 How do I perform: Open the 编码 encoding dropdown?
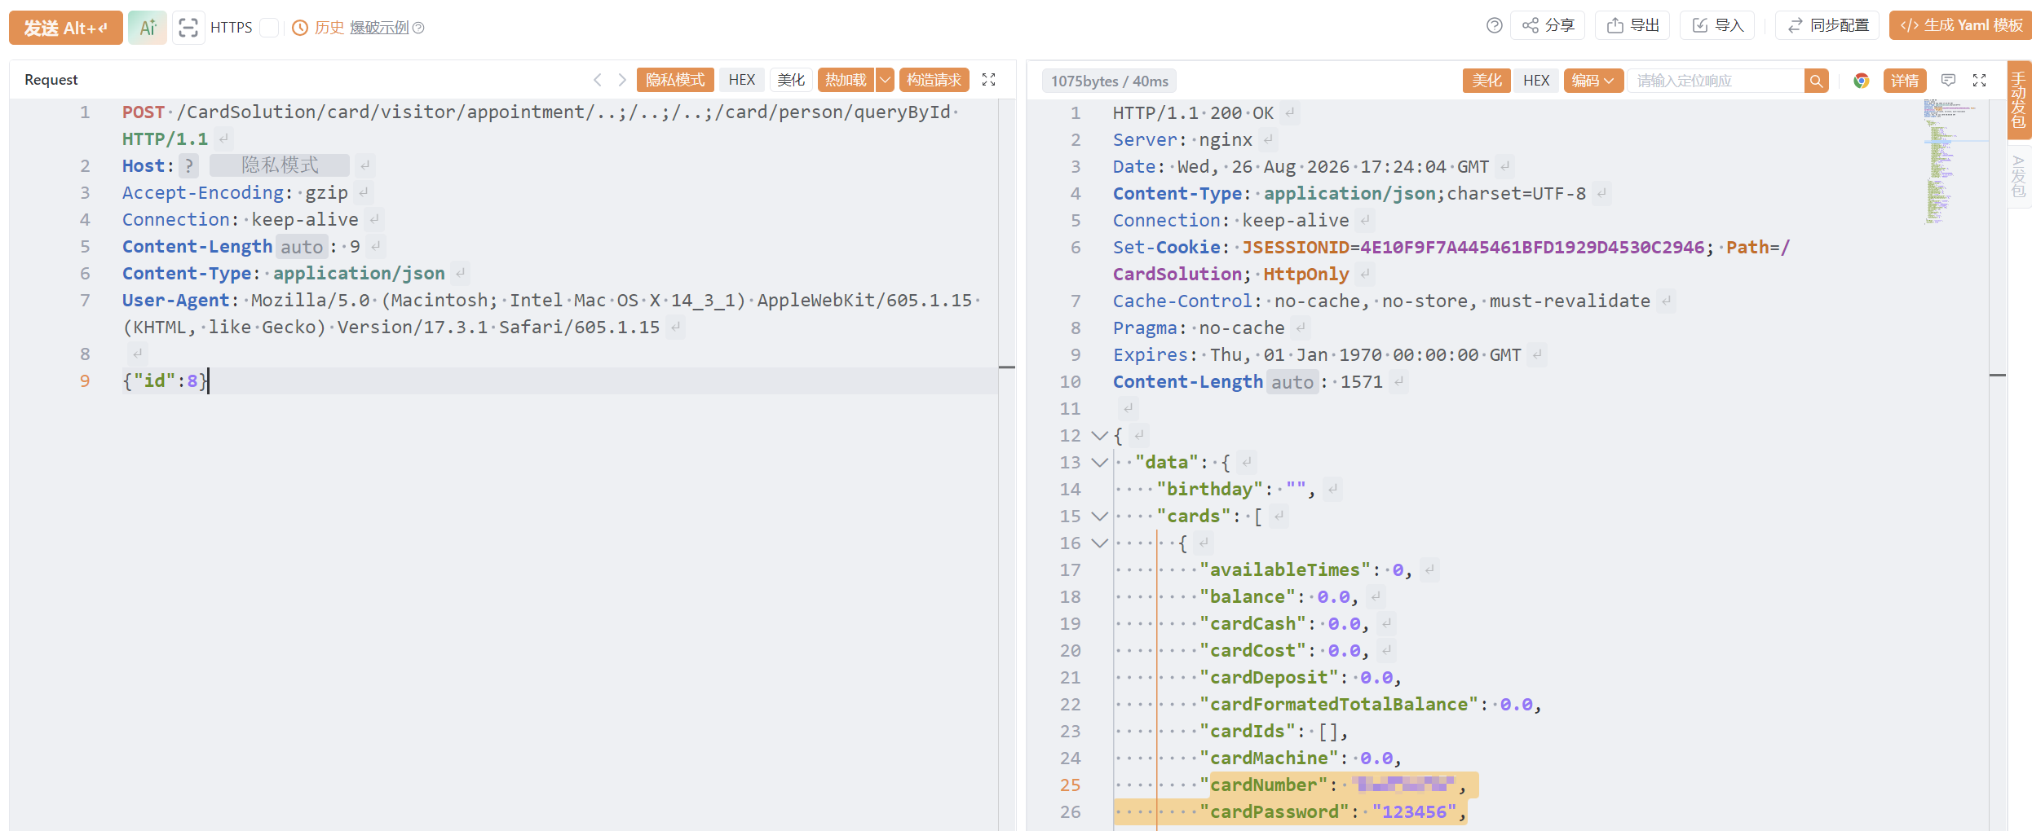click(1593, 81)
